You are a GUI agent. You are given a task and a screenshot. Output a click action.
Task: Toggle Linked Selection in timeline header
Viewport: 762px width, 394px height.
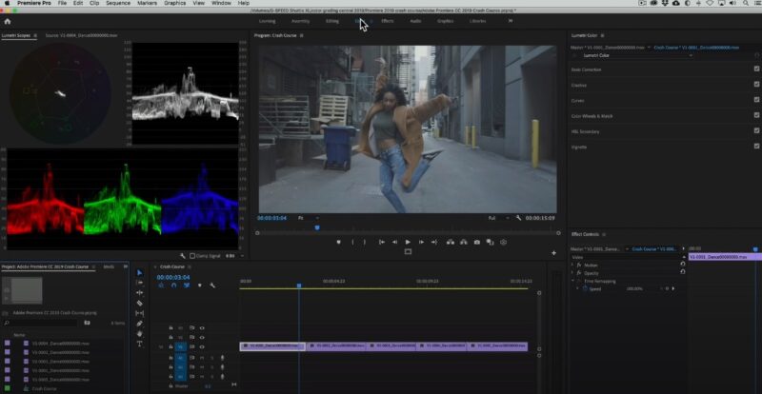[x=187, y=286]
